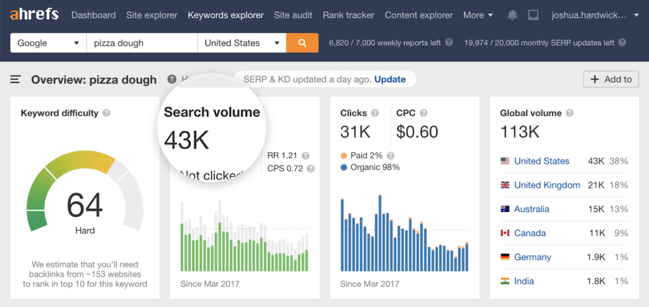Image resolution: width=649 pixels, height=307 pixels.
Task: Click the Update link for SERP & KD
Action: 390,79
